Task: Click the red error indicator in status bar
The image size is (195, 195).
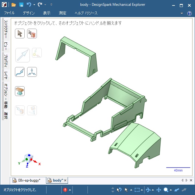Action: pyautogui.click(x=65, y=190)
